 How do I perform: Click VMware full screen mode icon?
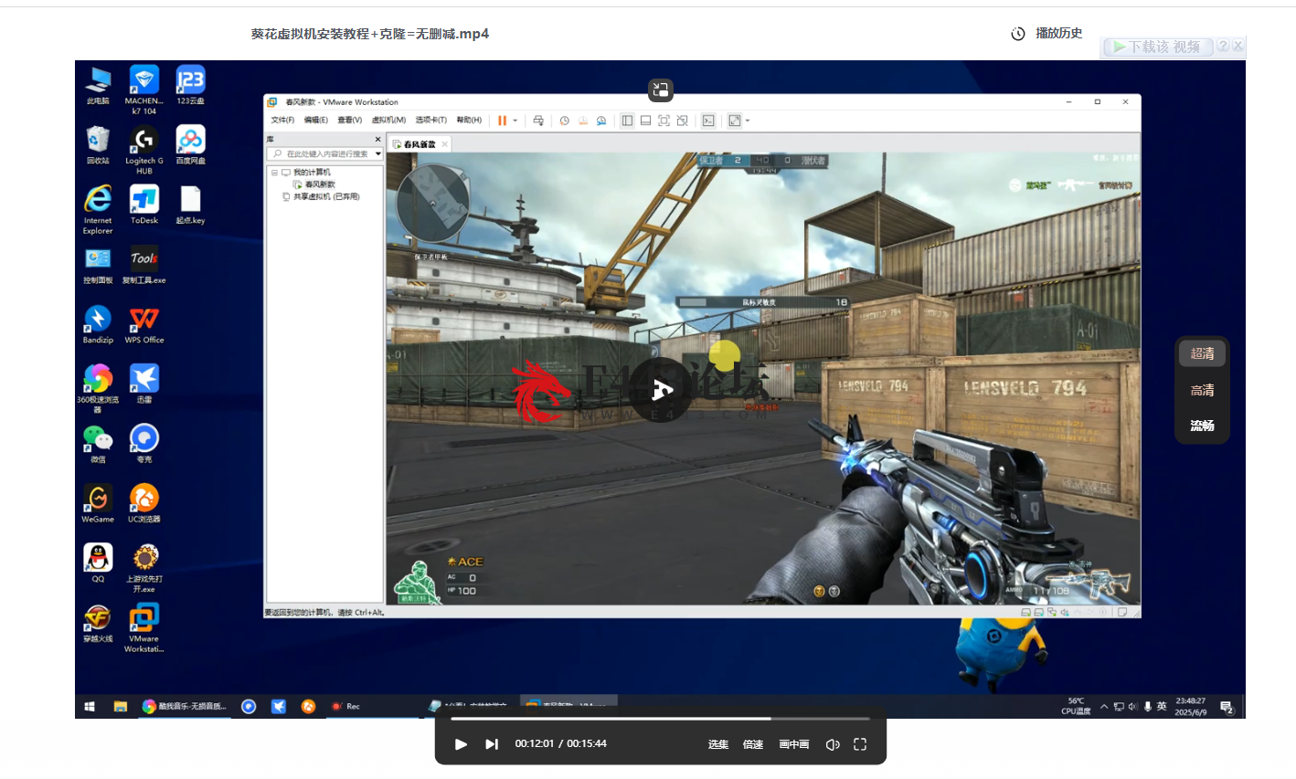664,121
